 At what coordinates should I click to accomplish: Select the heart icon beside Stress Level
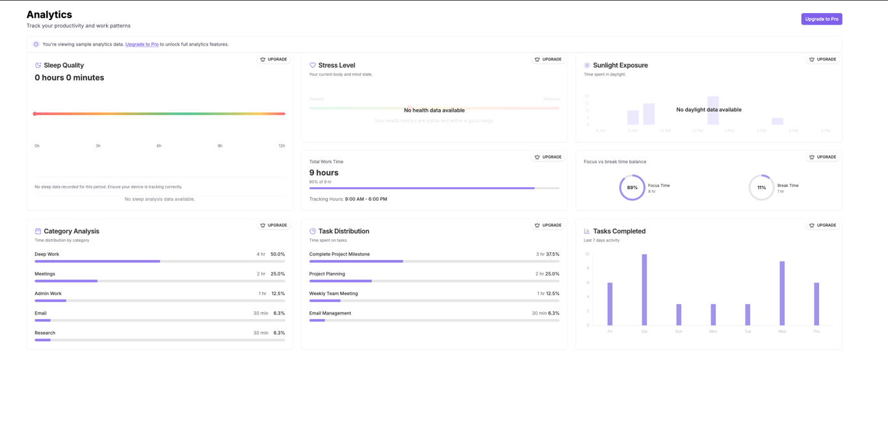[313, 65]
